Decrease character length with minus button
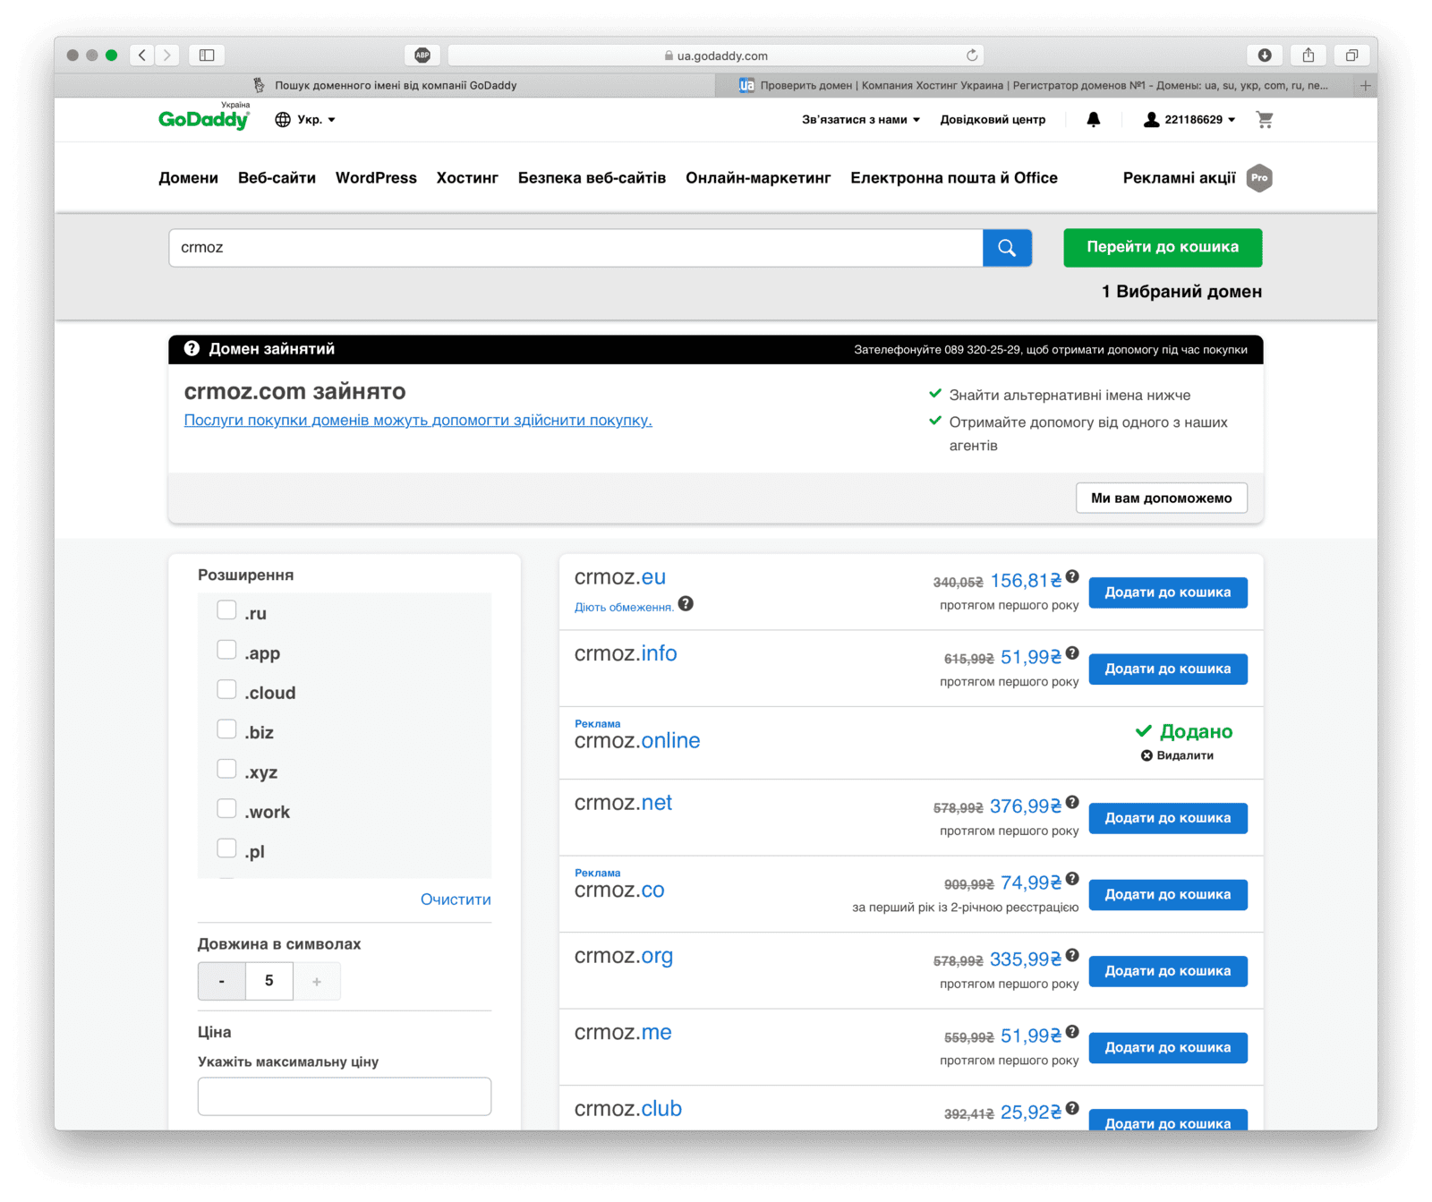The height and width of the screenshot is (1202, 1432). [x=221, y=982]
